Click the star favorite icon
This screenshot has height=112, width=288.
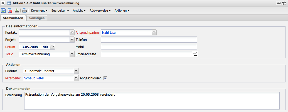[x=284, y=3]
